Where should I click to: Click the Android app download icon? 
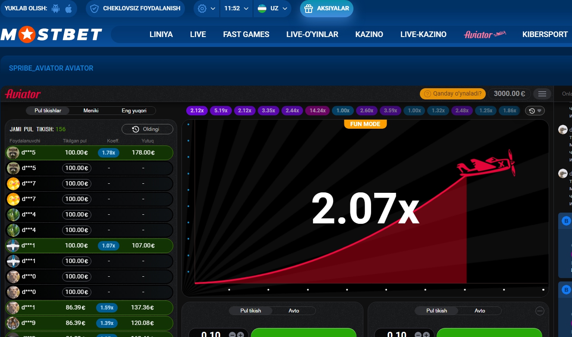coord(55,9)
